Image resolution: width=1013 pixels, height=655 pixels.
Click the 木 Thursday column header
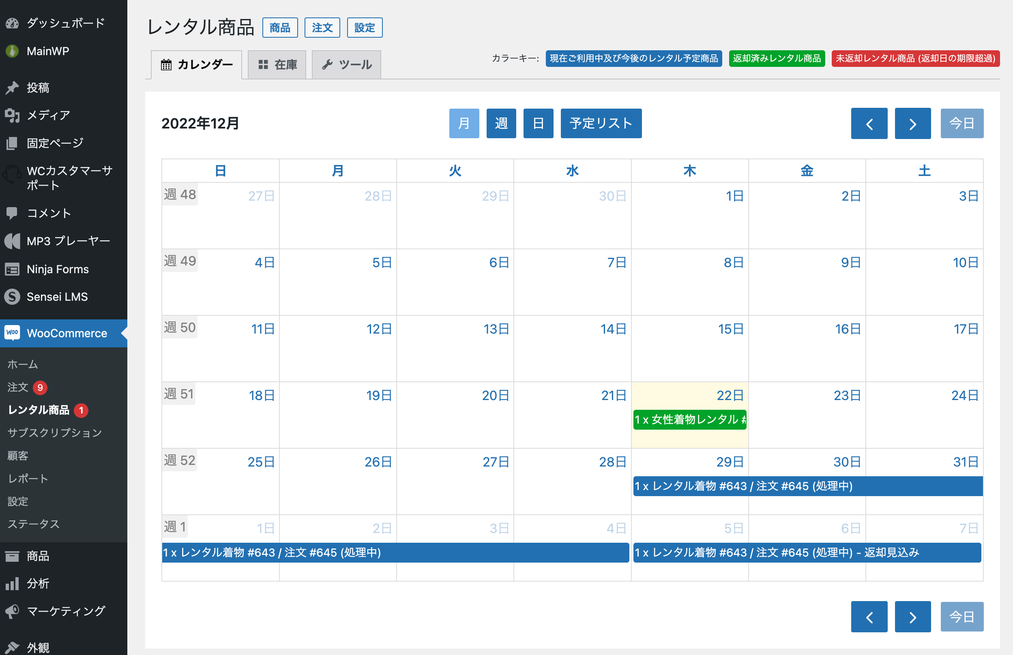(690, 171)
